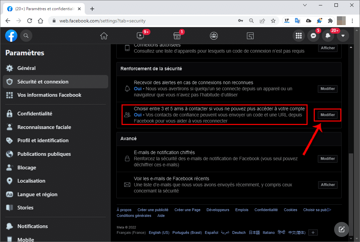This screenshot has width=360, height=242.
Task: Open Chrome's three-dot menu
Action: point(352,21)
